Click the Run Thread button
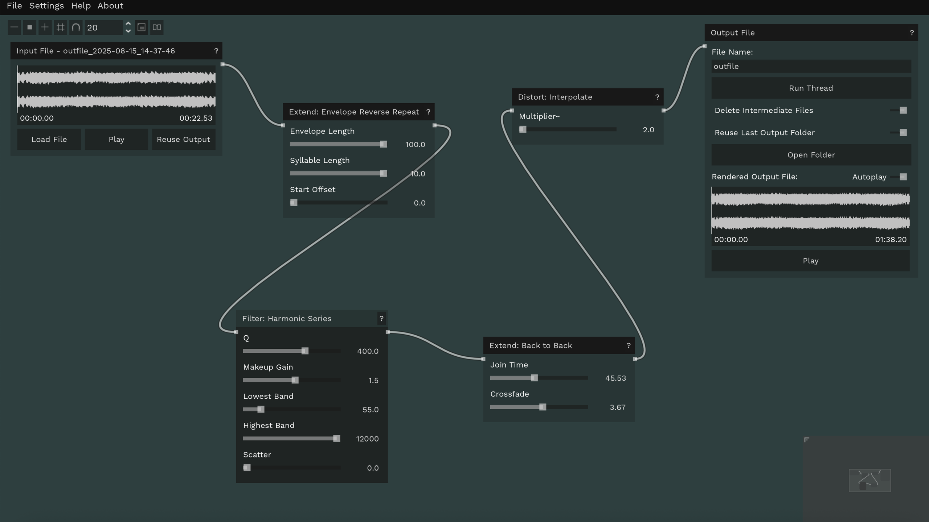The image size is (929, 522). click(811, 88)
